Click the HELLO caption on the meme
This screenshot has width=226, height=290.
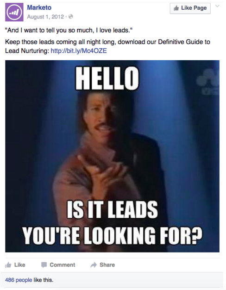click(x=107, y=78)
